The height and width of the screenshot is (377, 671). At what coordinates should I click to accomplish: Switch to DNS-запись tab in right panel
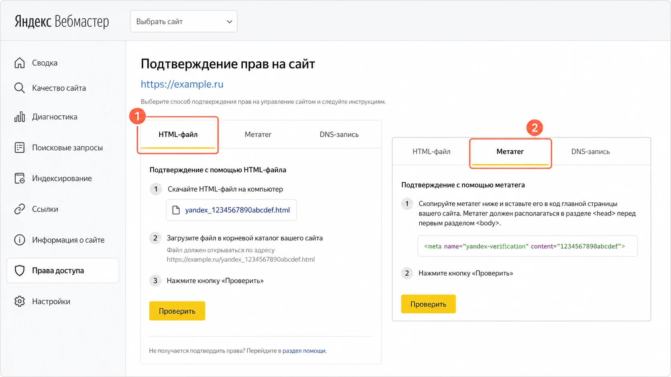coord(590,151)
